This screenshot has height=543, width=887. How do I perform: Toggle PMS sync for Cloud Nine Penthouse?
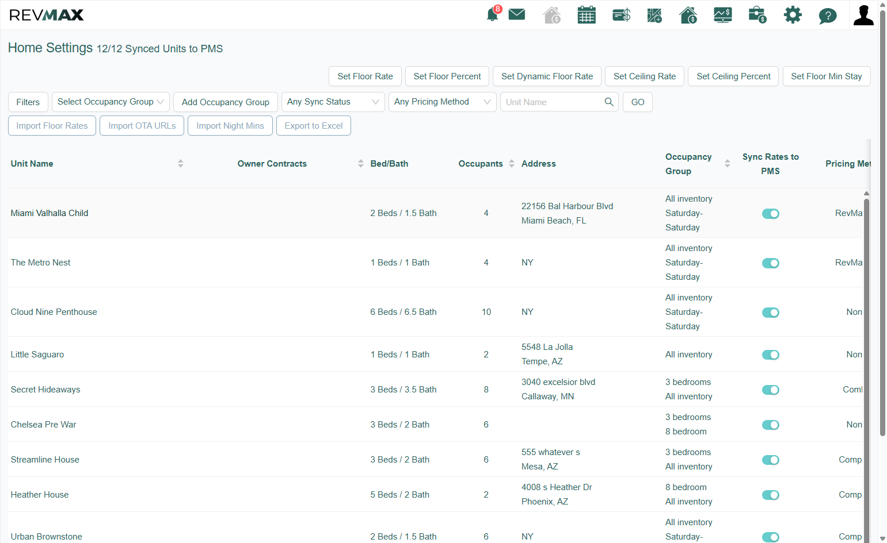point(770,313)
